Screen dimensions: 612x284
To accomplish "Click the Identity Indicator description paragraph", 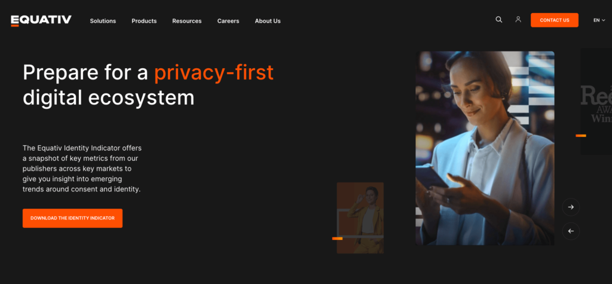I will 82,169.
